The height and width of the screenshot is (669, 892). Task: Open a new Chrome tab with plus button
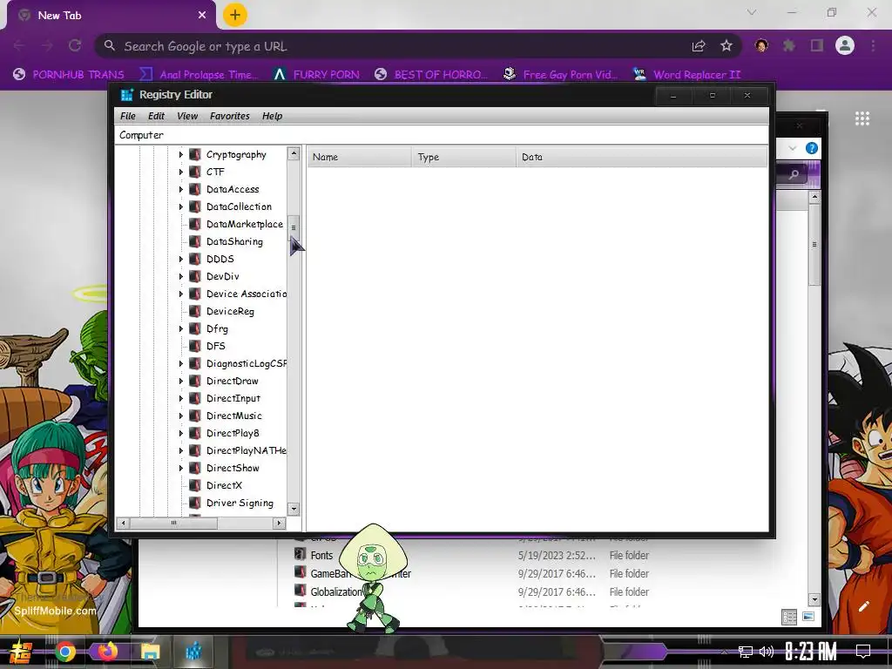tap(235, 15)
